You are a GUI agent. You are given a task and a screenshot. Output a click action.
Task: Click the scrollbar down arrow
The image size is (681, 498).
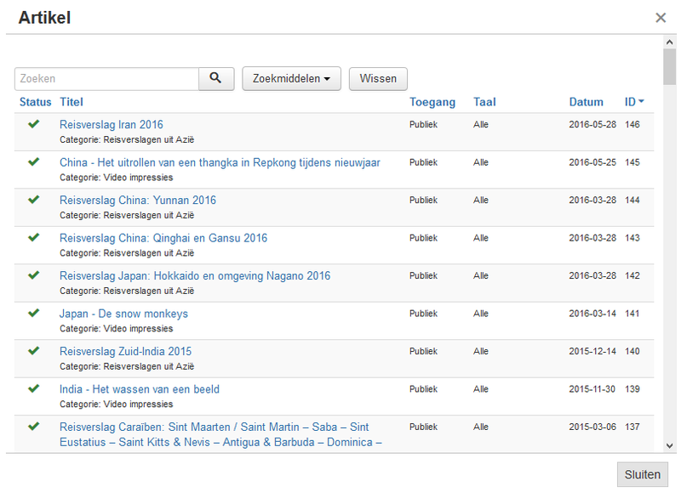(669, 445)
